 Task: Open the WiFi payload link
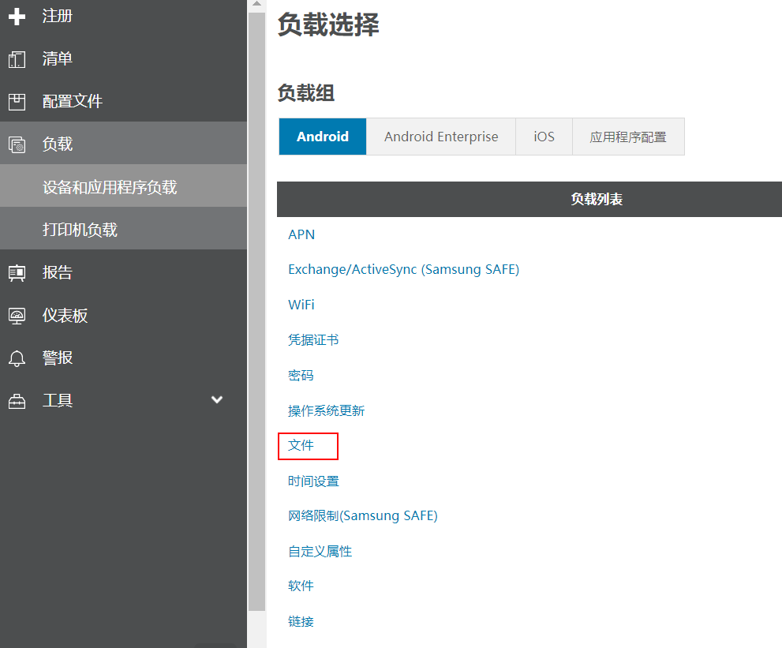pyautogui.click(x=301, y=305)
